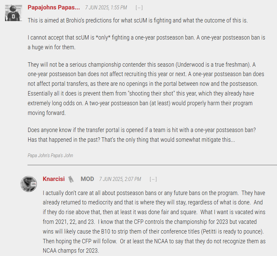View Knarcisi's round avatar image
Image resolution: width=277 pixels, height=256 pixels.
(29, 184)
